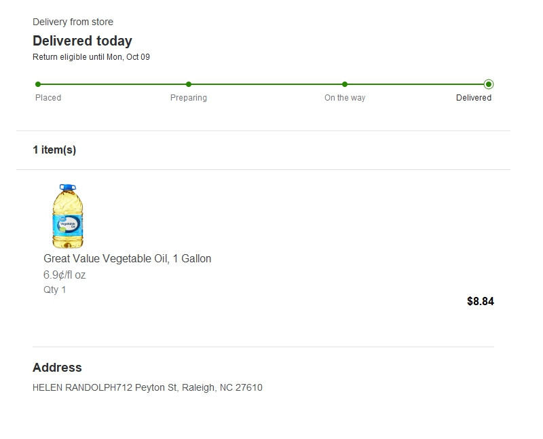The width and height of the screenshot is (543, 439).
Task: Click the Return eligible until date text
Action: pyautogui.click(x=91, y=57)
